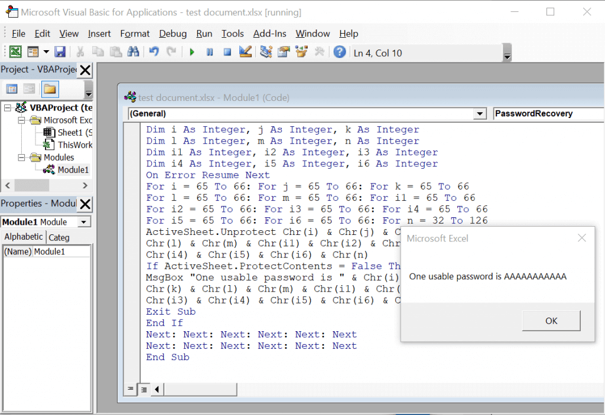The image size is (605, 415).
Task: Open the toolbar options overflow arrow
Action: coord(508,53)
